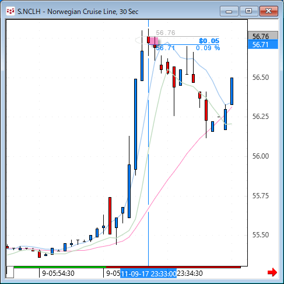Click the red right arrow icon
Image resolution: width=284 pixels, height=284 pixels.
[272, 272]
